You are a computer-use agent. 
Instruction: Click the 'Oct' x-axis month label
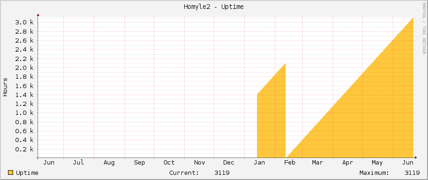click(x=169, y=163)
